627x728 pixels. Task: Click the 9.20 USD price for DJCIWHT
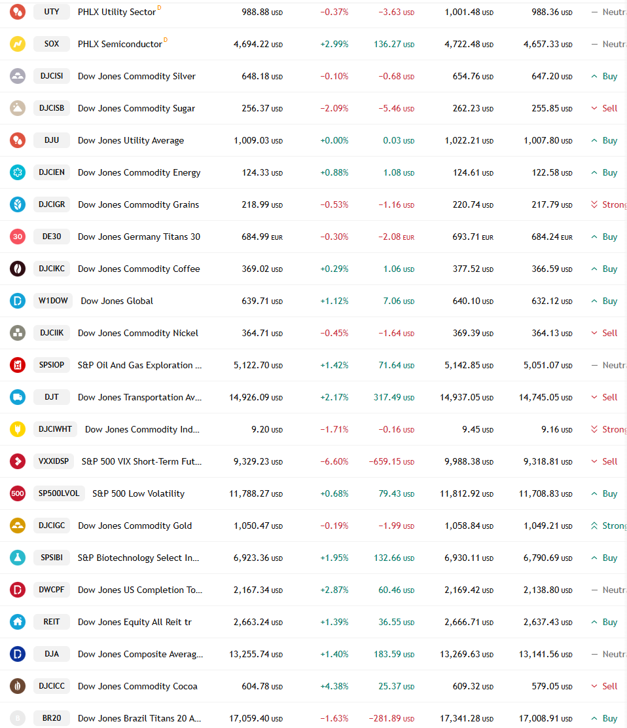tap(267, 429)
